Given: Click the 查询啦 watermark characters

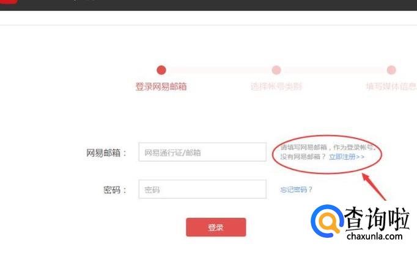Looking at the screenshot, I should (377, 218).
